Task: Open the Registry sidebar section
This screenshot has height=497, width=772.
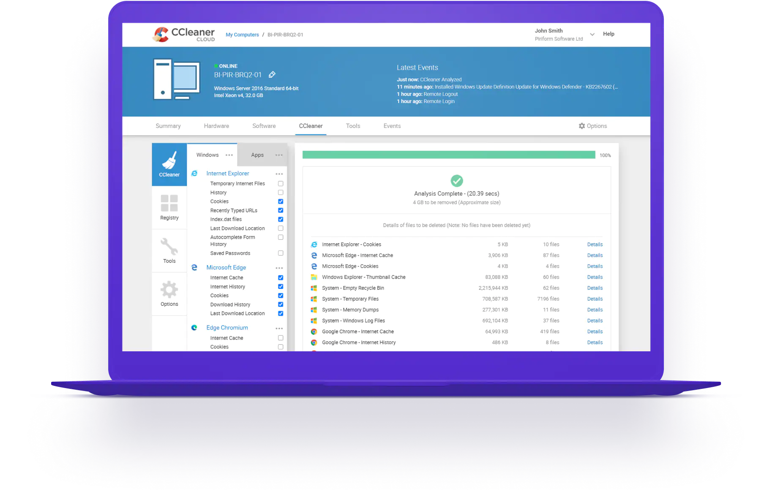Action: point(169,207)
